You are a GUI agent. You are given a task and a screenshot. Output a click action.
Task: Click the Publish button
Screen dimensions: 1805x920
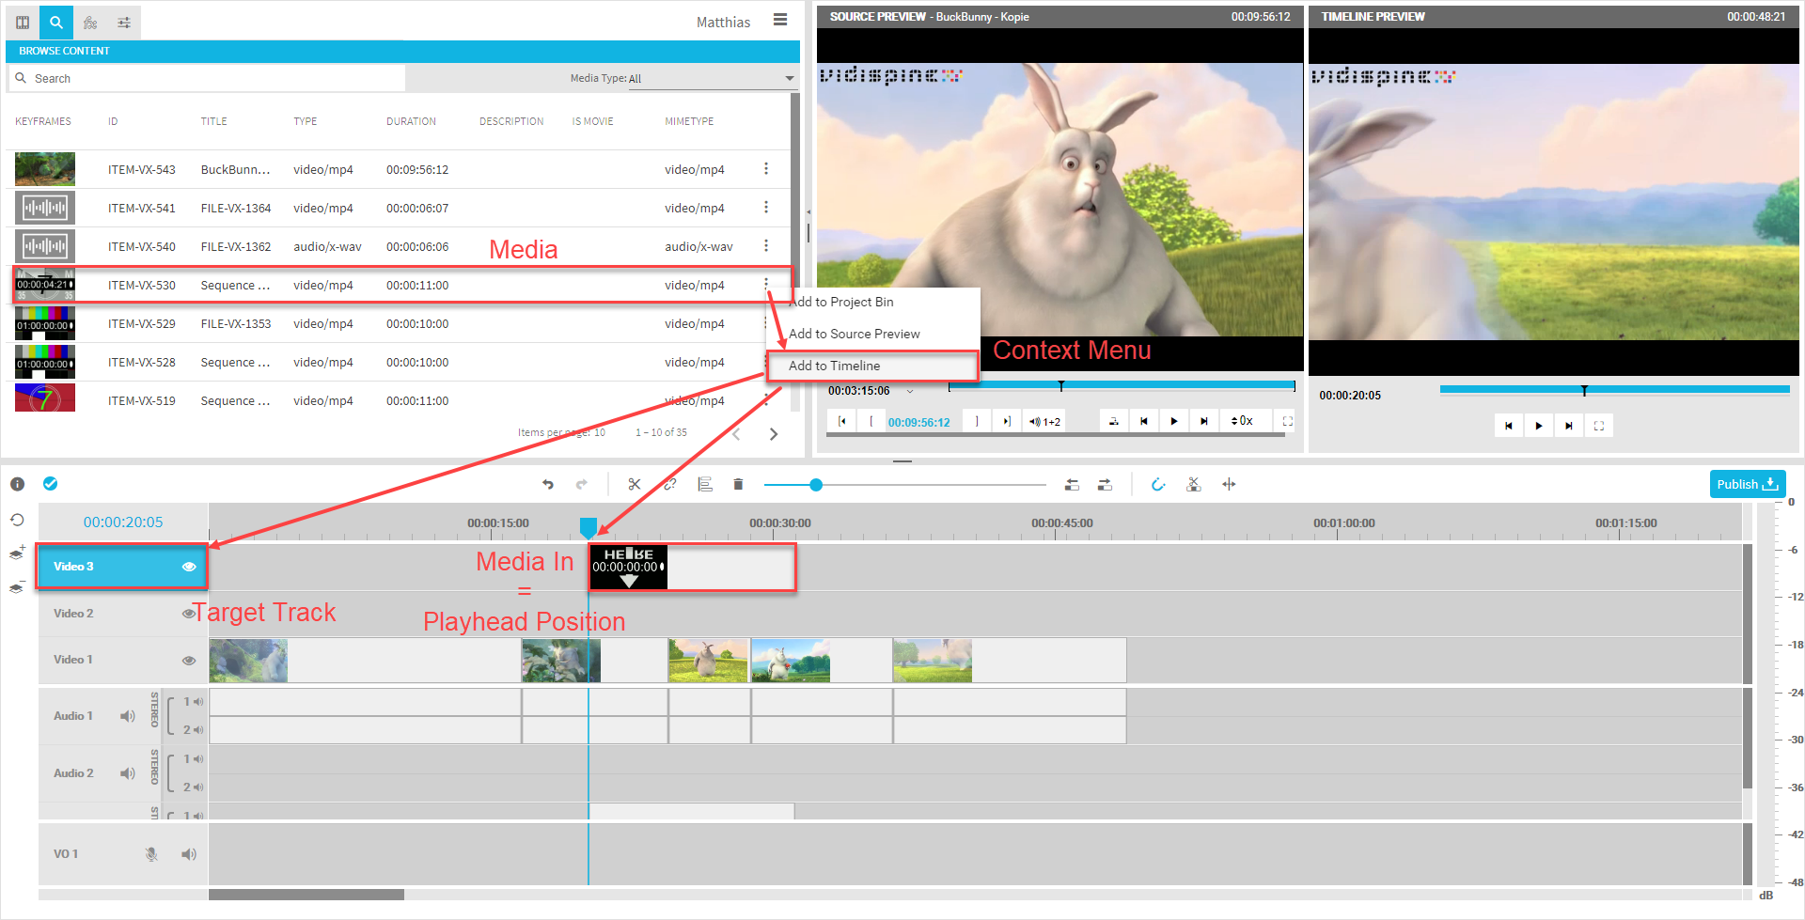point(1747,484)
